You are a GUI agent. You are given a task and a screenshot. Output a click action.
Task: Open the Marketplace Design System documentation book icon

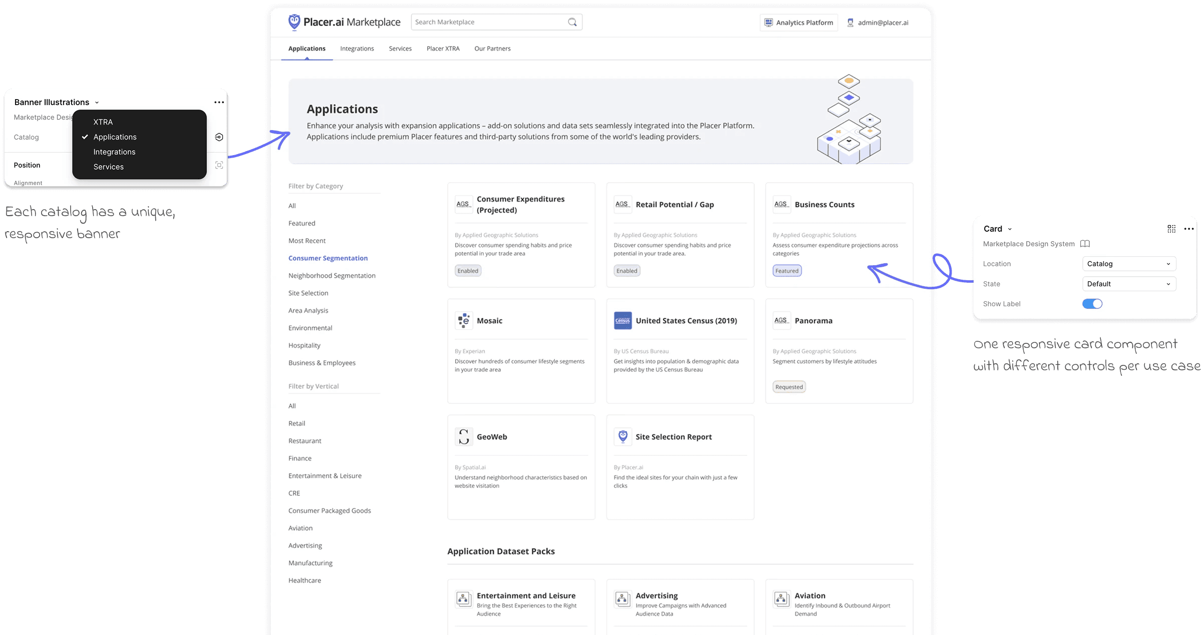point(1085,244)
